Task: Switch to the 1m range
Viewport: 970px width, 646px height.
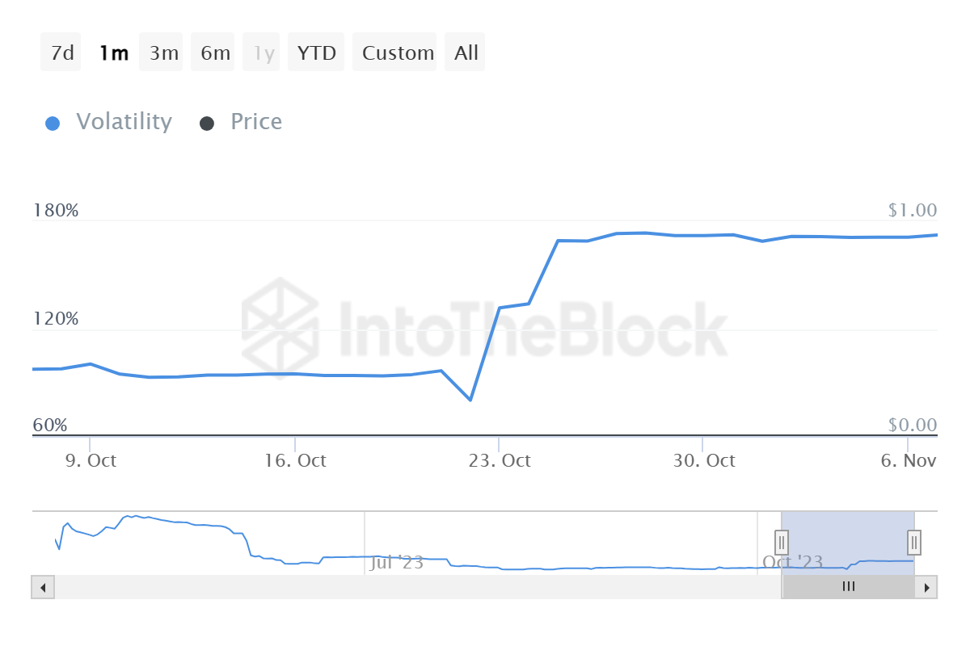Action: [x=113, y=53]
